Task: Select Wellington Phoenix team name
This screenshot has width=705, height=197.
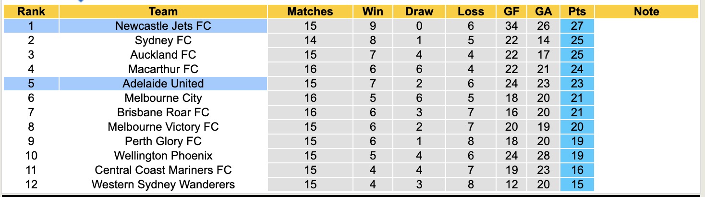Action: coord(163,156)
